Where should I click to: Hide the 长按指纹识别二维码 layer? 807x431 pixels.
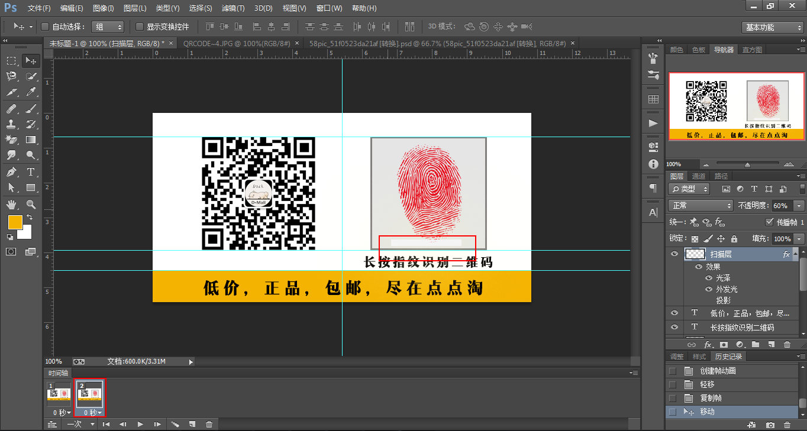674,327
